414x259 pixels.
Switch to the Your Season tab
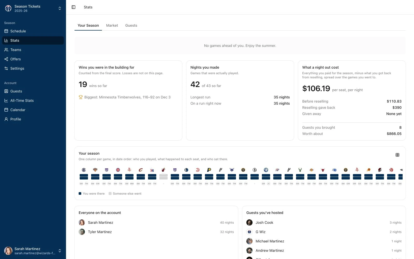(x=88, y=25)
